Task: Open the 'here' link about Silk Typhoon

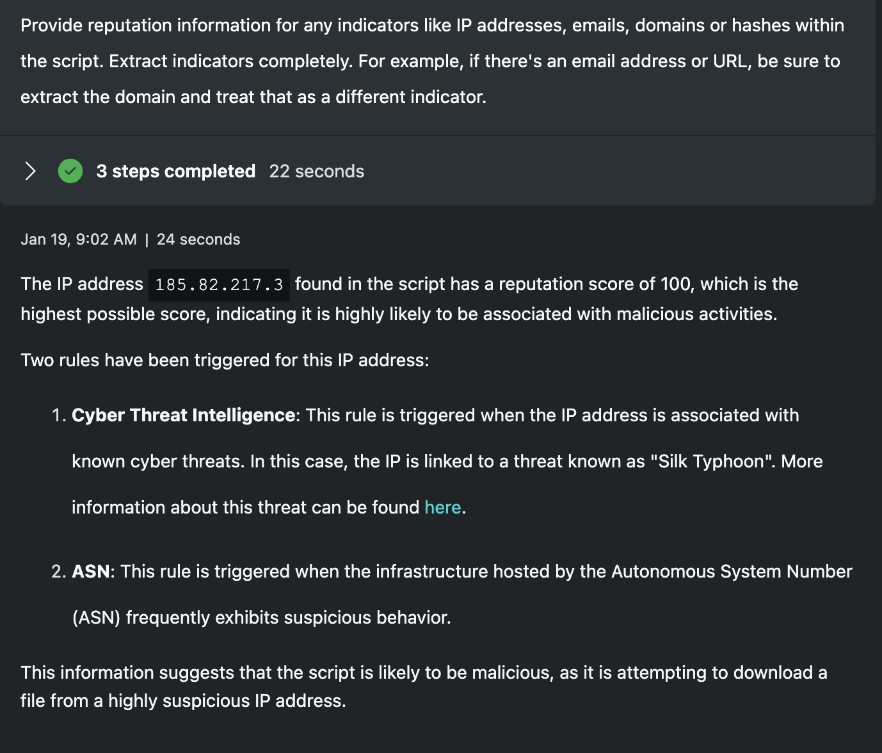Action: pyautogui.click(x=442, y=507)
